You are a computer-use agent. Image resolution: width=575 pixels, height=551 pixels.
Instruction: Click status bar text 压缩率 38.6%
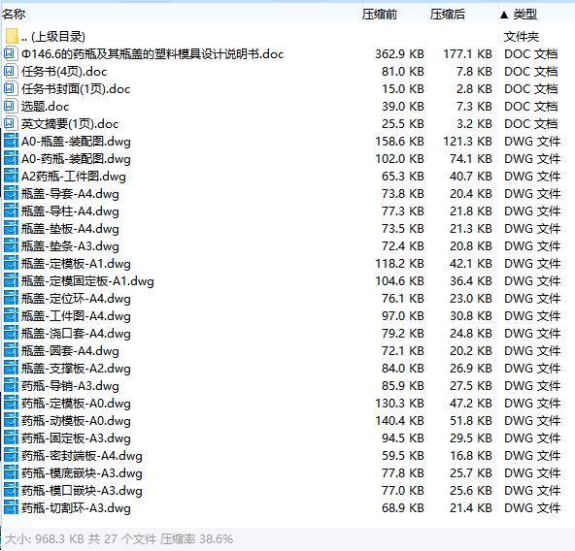pos(196,539)
